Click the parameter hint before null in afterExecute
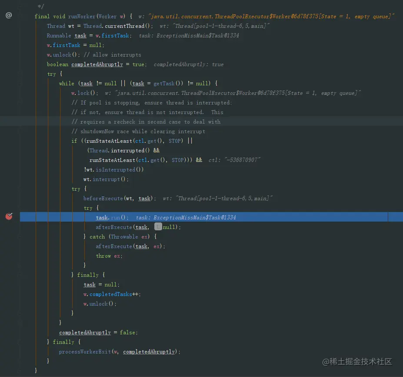The width and height of the screenshot is (403, 377). pos(158,226)
